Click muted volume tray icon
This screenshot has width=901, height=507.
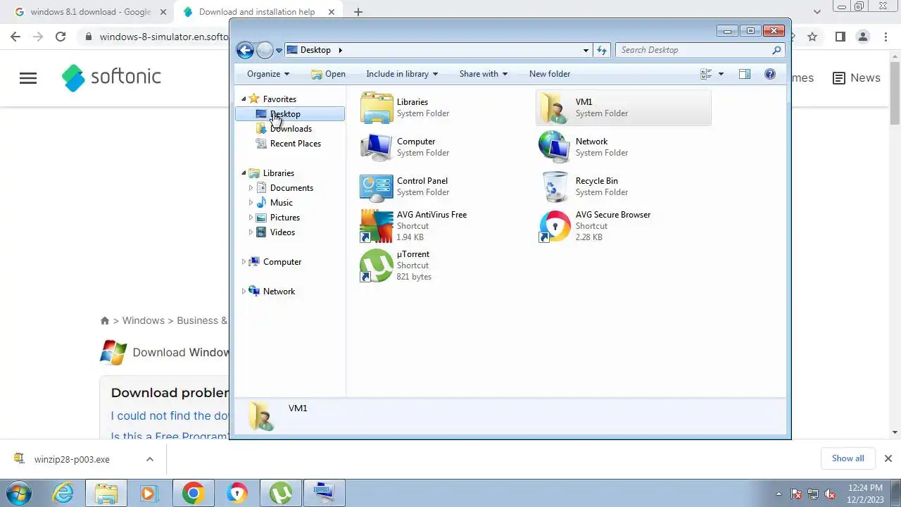[830, 494]
